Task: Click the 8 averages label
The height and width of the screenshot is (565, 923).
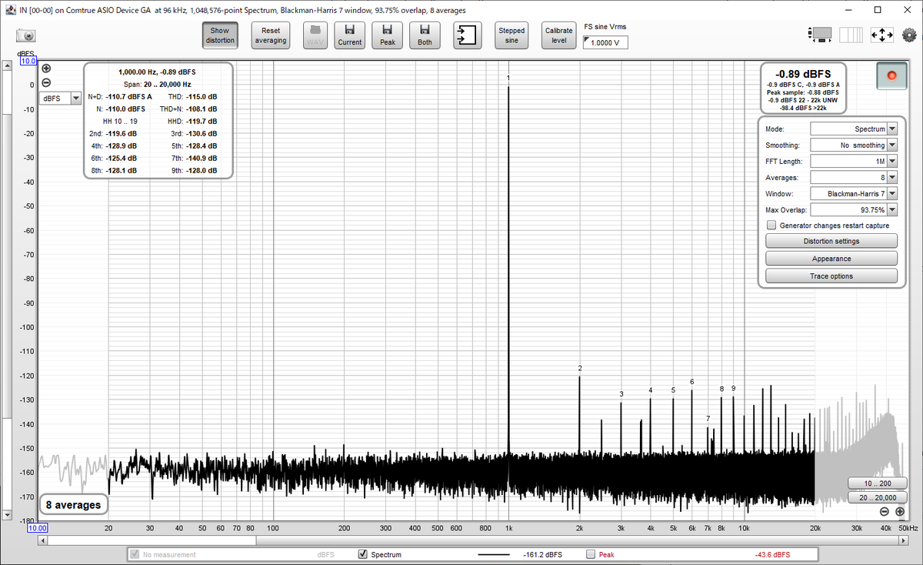Action: coord(73,505)
